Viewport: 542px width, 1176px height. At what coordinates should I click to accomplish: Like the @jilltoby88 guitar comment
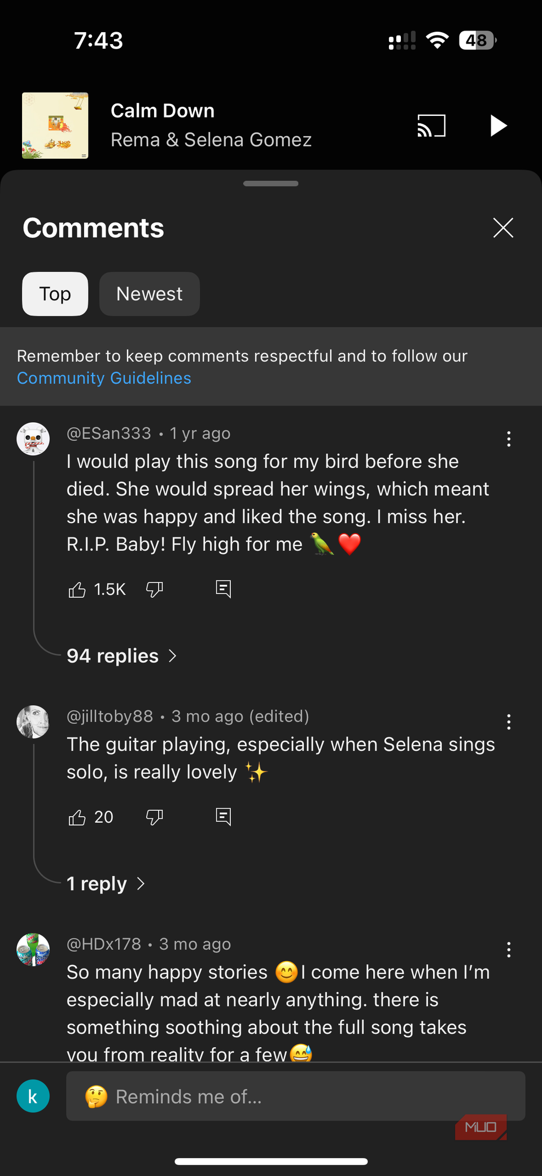[77, 817]
